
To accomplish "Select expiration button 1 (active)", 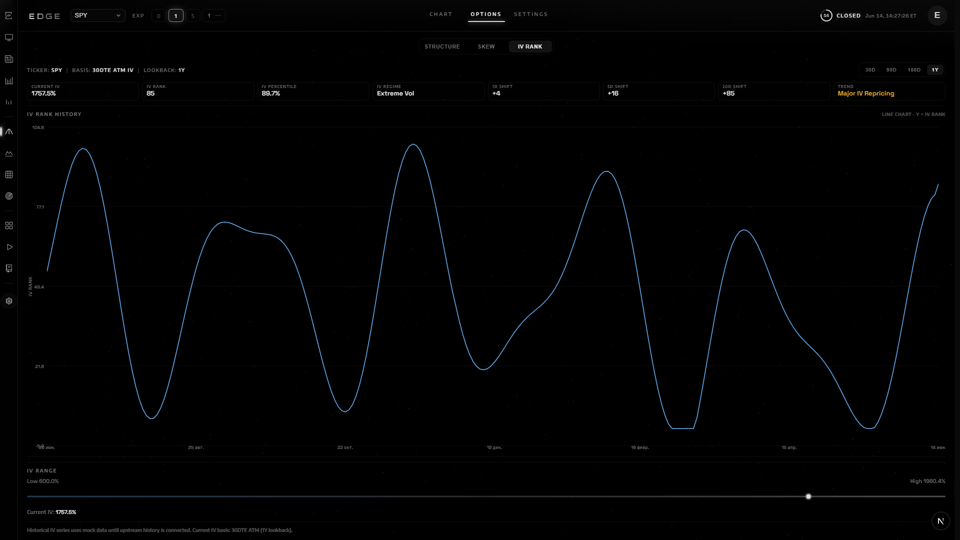I will click(176, 16).
